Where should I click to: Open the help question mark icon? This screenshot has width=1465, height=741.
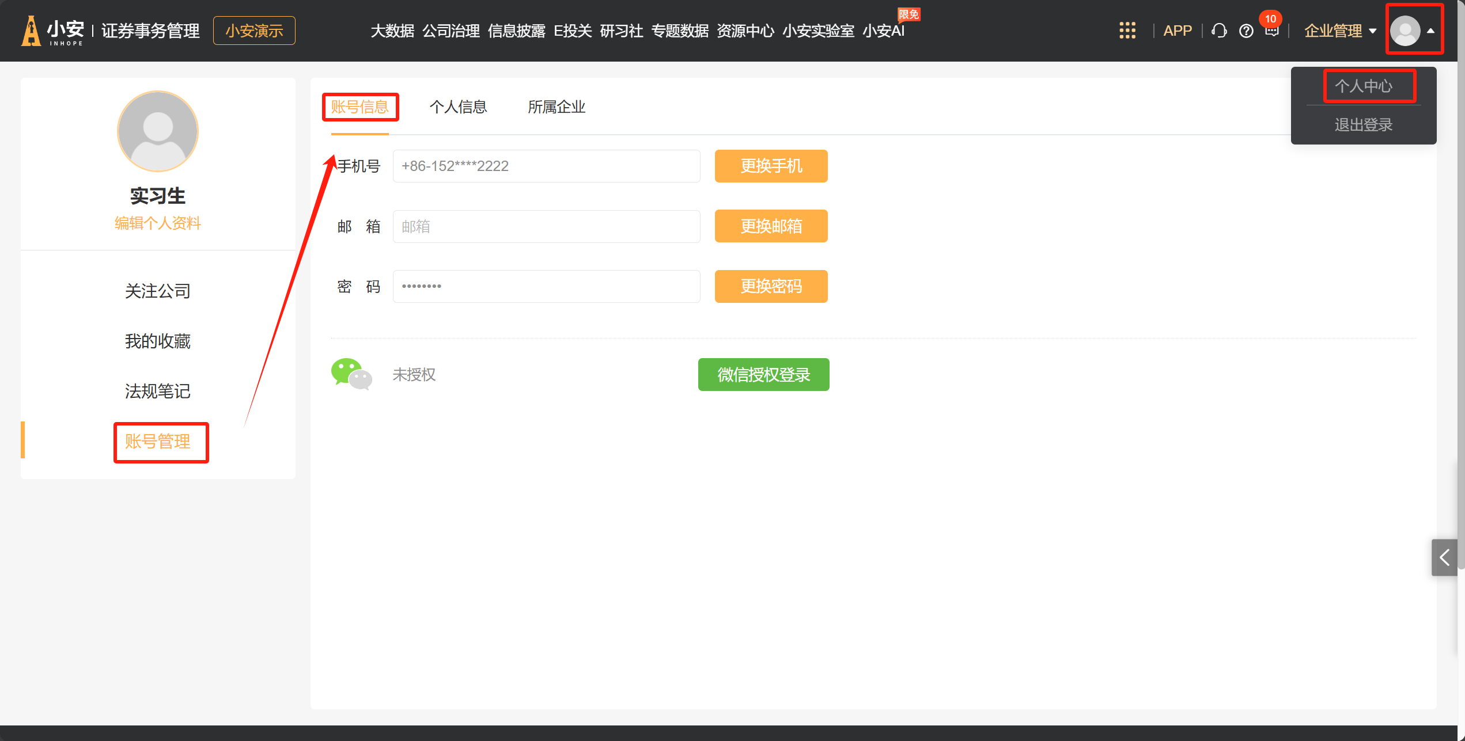(1246, 31)
